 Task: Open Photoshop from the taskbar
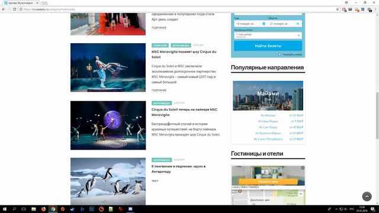(x=92, y=209)
